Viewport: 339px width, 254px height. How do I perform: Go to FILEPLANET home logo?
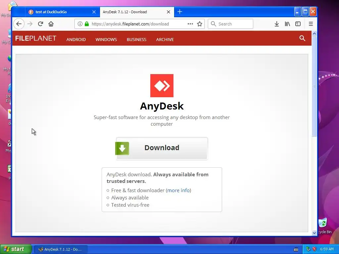pos(36,38)
